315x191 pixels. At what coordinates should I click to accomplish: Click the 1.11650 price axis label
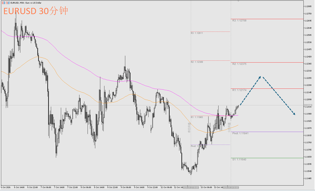coord(308,157)
